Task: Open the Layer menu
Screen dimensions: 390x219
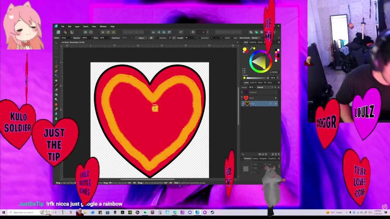Action: pyautogui.click(x=77, y=26)
